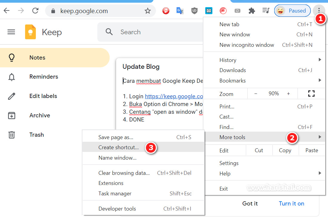328x218 pixels.
Task: Click the Turn it on link
Action: [x=291, y=203]
